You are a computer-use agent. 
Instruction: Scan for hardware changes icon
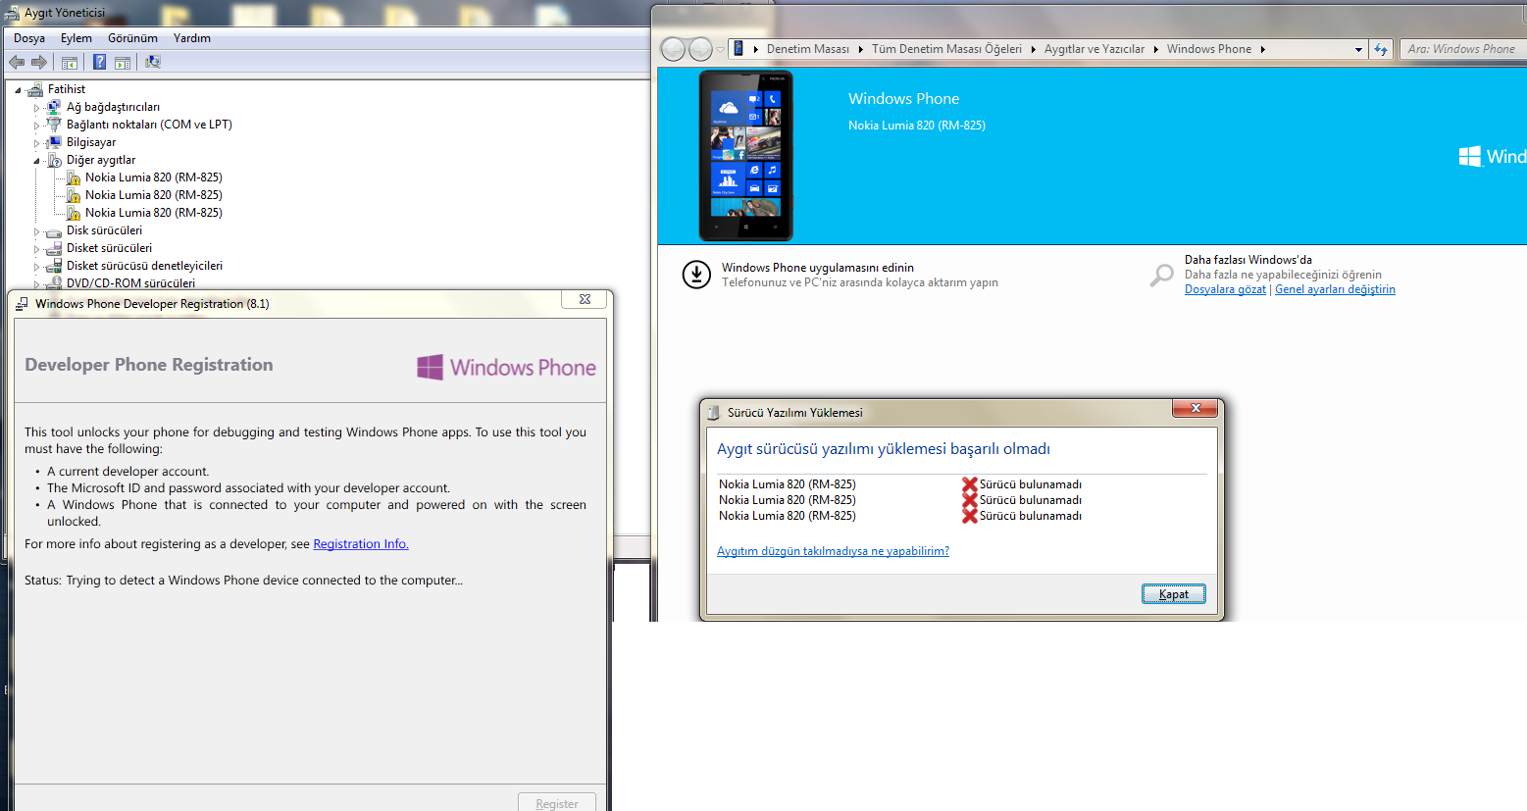point(153,62)
